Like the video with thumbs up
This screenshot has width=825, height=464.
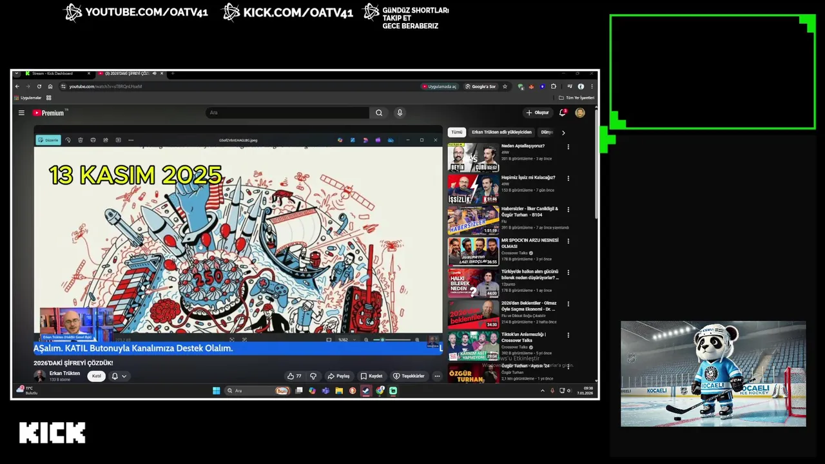pyautogui.click(x=294, y=376)
